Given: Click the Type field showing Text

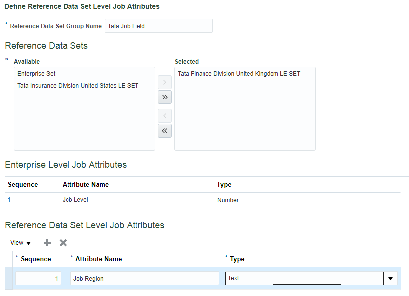Looking at the screenshot, I should [304, 279].
